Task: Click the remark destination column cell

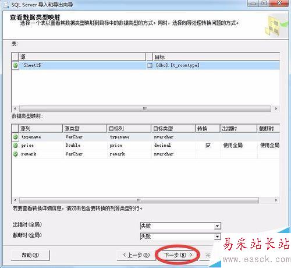Action: 129,154
